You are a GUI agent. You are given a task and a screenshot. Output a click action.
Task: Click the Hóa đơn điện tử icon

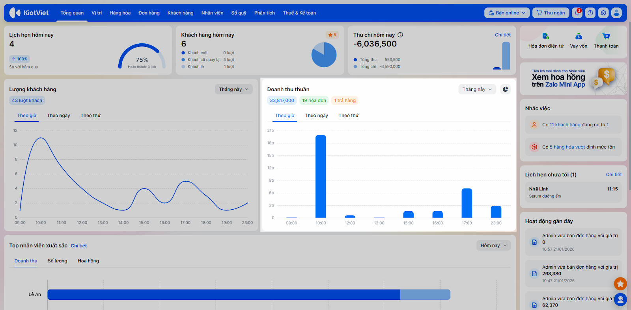[x=545, y=37]
